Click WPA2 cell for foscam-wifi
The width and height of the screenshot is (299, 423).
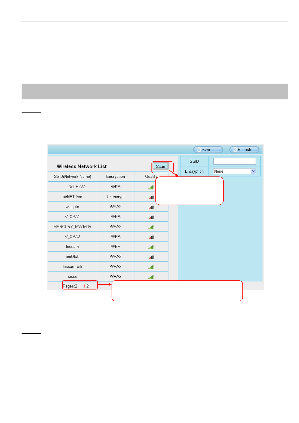point(116,266)
